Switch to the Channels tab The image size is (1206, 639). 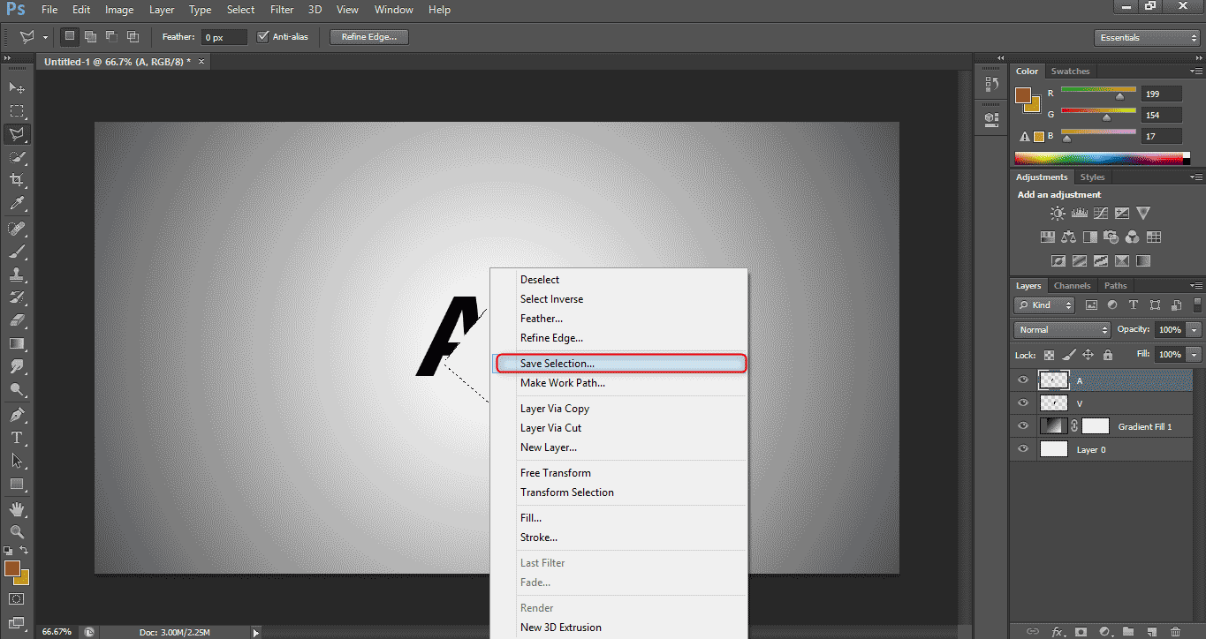(x=1072, y=286)
